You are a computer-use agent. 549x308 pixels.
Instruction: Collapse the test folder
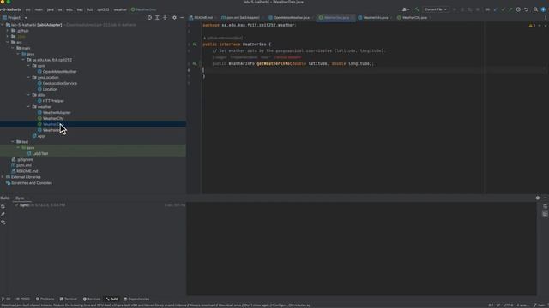(x=13, y=142)
